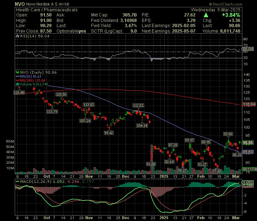Click the Wednesday 5-Mar-2025 date

[x=216, y=10]
